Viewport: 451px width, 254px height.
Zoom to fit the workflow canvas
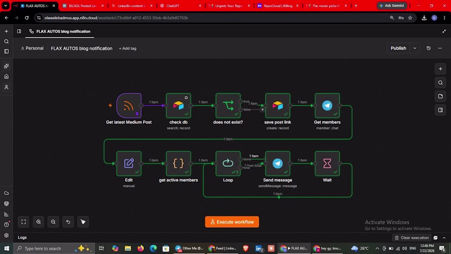coord(24,222)
